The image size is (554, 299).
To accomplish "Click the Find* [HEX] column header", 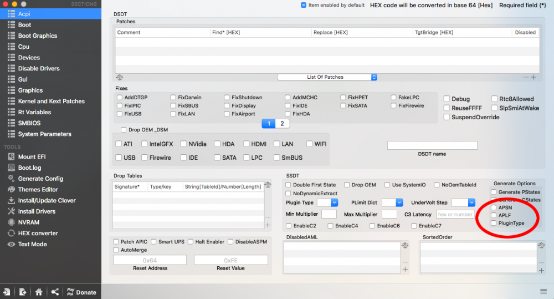I will 260,33.
